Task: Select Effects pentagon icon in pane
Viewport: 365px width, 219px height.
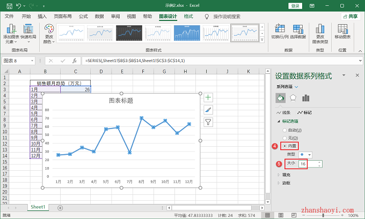Action: click(293, 98)
